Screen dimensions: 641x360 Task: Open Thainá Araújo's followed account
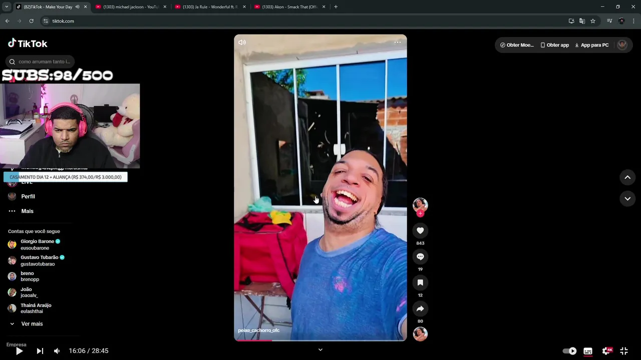click(x=30, y=308)
